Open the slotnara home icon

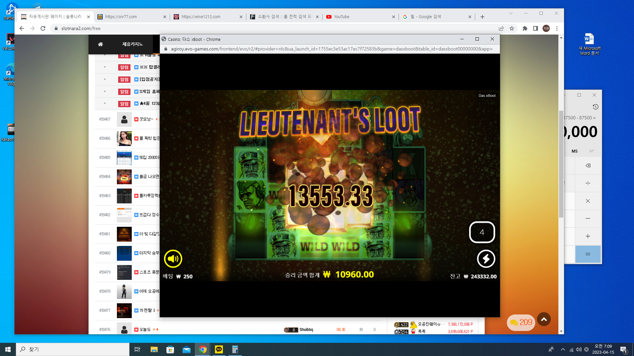(100, 44)
